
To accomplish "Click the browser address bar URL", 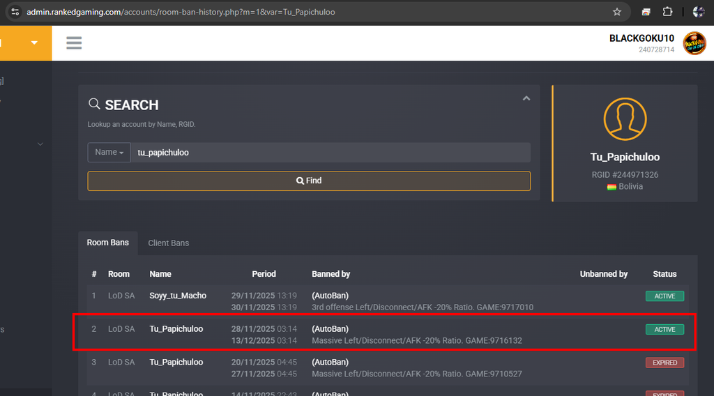I will [x=181, y=12].
